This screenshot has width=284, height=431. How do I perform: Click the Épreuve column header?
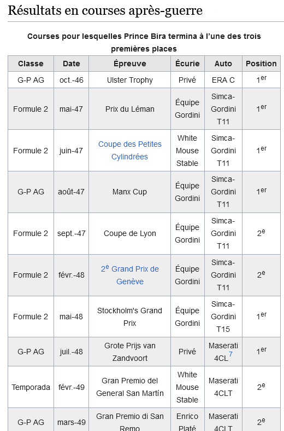[129, 64]
